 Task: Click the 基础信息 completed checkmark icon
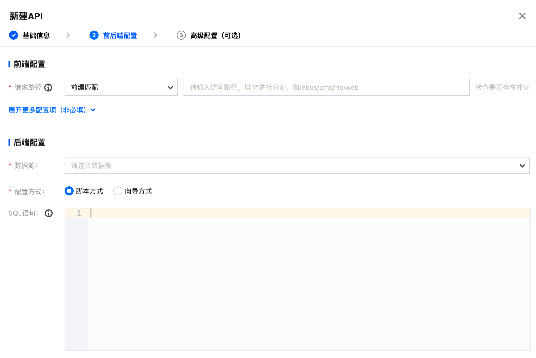point(14,35)
